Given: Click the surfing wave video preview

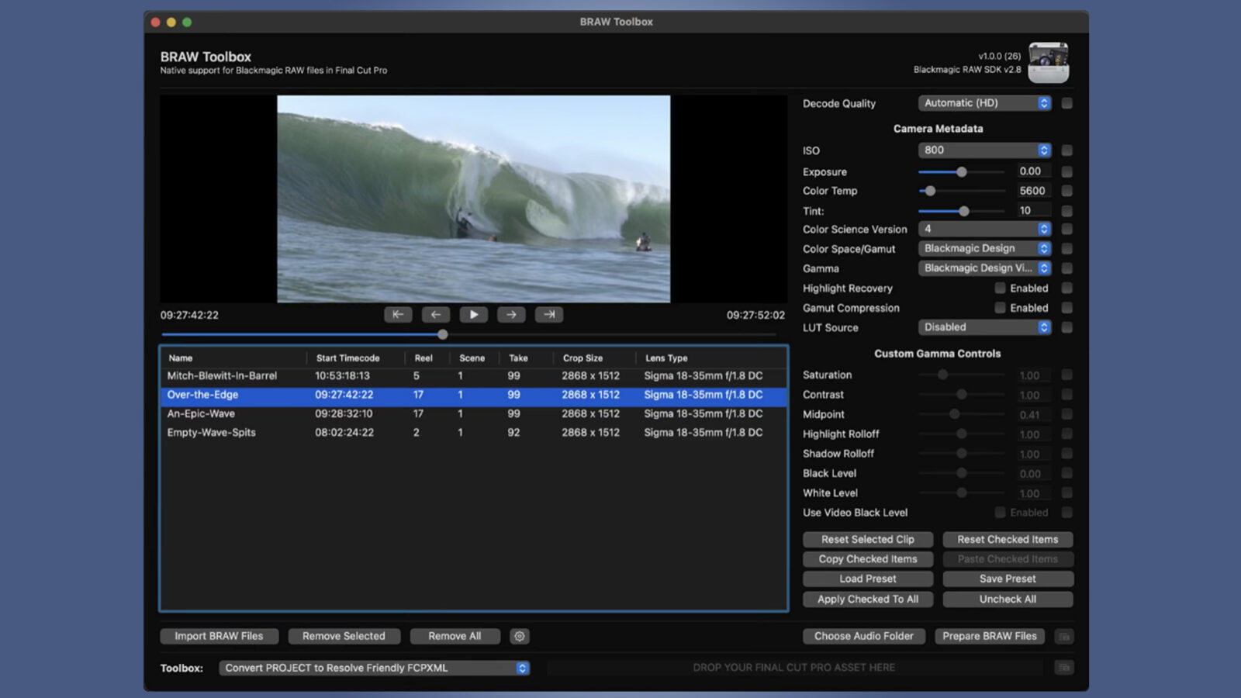Looking at the screenshot, I should coord(474,199).
